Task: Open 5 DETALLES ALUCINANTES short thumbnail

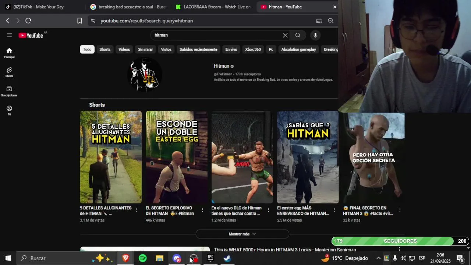Action: tap(111, 157)
